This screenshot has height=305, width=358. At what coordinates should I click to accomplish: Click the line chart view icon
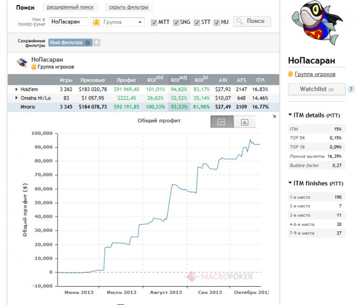pos(221,122)
